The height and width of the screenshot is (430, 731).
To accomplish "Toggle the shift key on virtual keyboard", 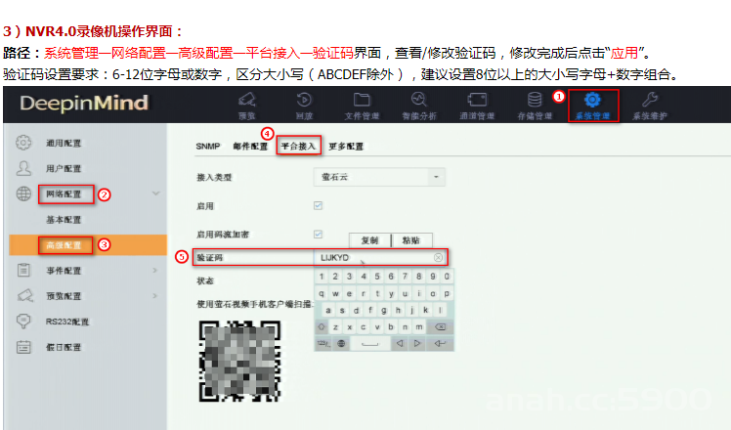I will (x=322, y=327).
